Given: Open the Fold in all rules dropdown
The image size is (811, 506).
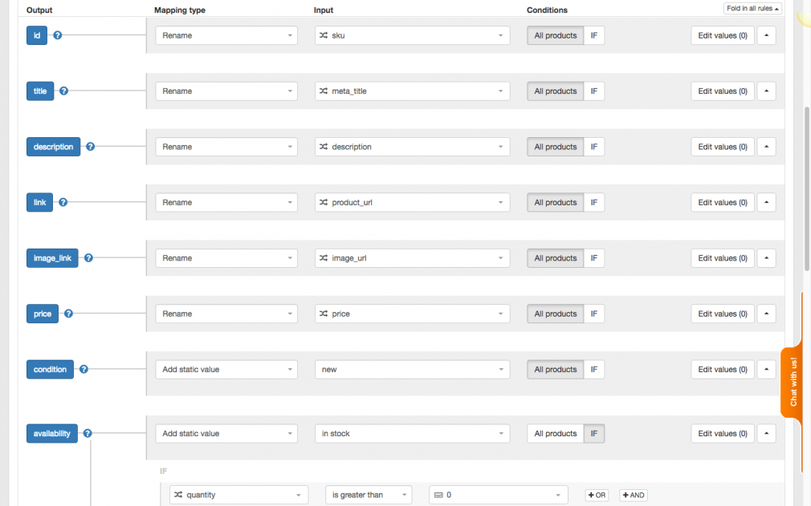Looking at the screenshot, I should pyautogui.click(x=752, y=7).
